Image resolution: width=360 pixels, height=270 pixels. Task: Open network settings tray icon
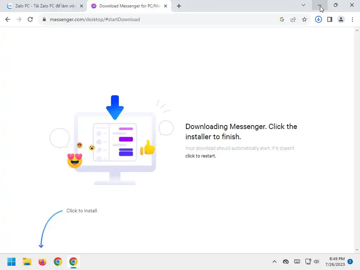pyautogui.click(x=308, y=262)
